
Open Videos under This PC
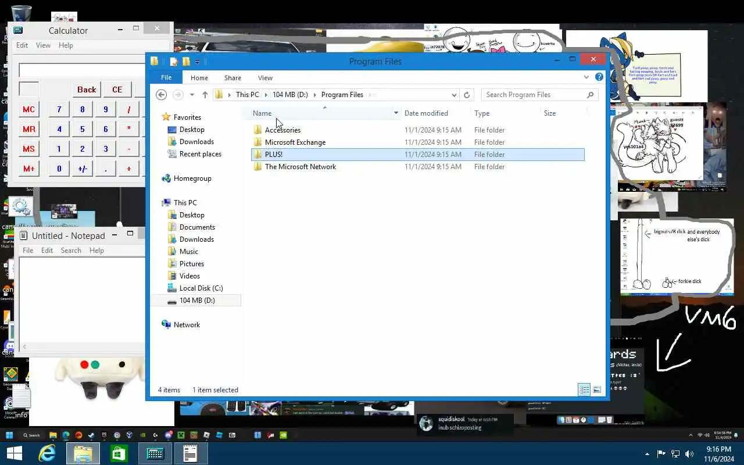click(x=189, y=276)
